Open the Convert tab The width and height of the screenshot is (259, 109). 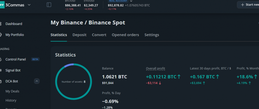(99, 35)
